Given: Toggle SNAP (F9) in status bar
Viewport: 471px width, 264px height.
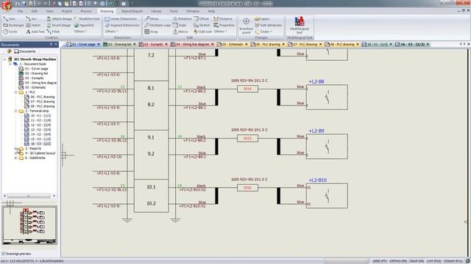Looking at the screenshot, I should point(417,261).
